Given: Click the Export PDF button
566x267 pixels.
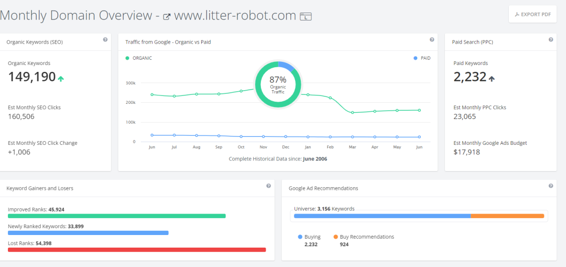Looking at the screenshot, I should 532,14.
